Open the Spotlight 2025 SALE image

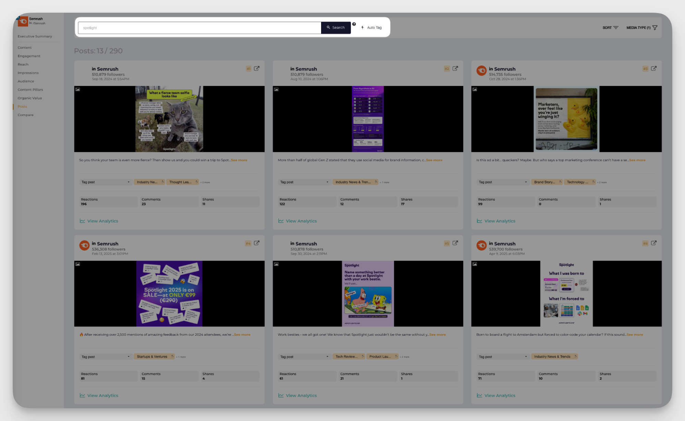point(169,294)
